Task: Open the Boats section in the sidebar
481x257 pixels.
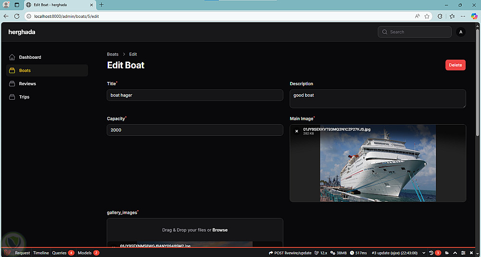Action: pyautogui.click(x=47, y=70)
